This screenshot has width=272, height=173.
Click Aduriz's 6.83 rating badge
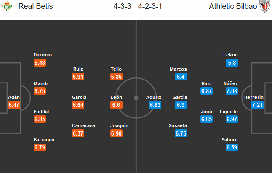click(155, 105)
